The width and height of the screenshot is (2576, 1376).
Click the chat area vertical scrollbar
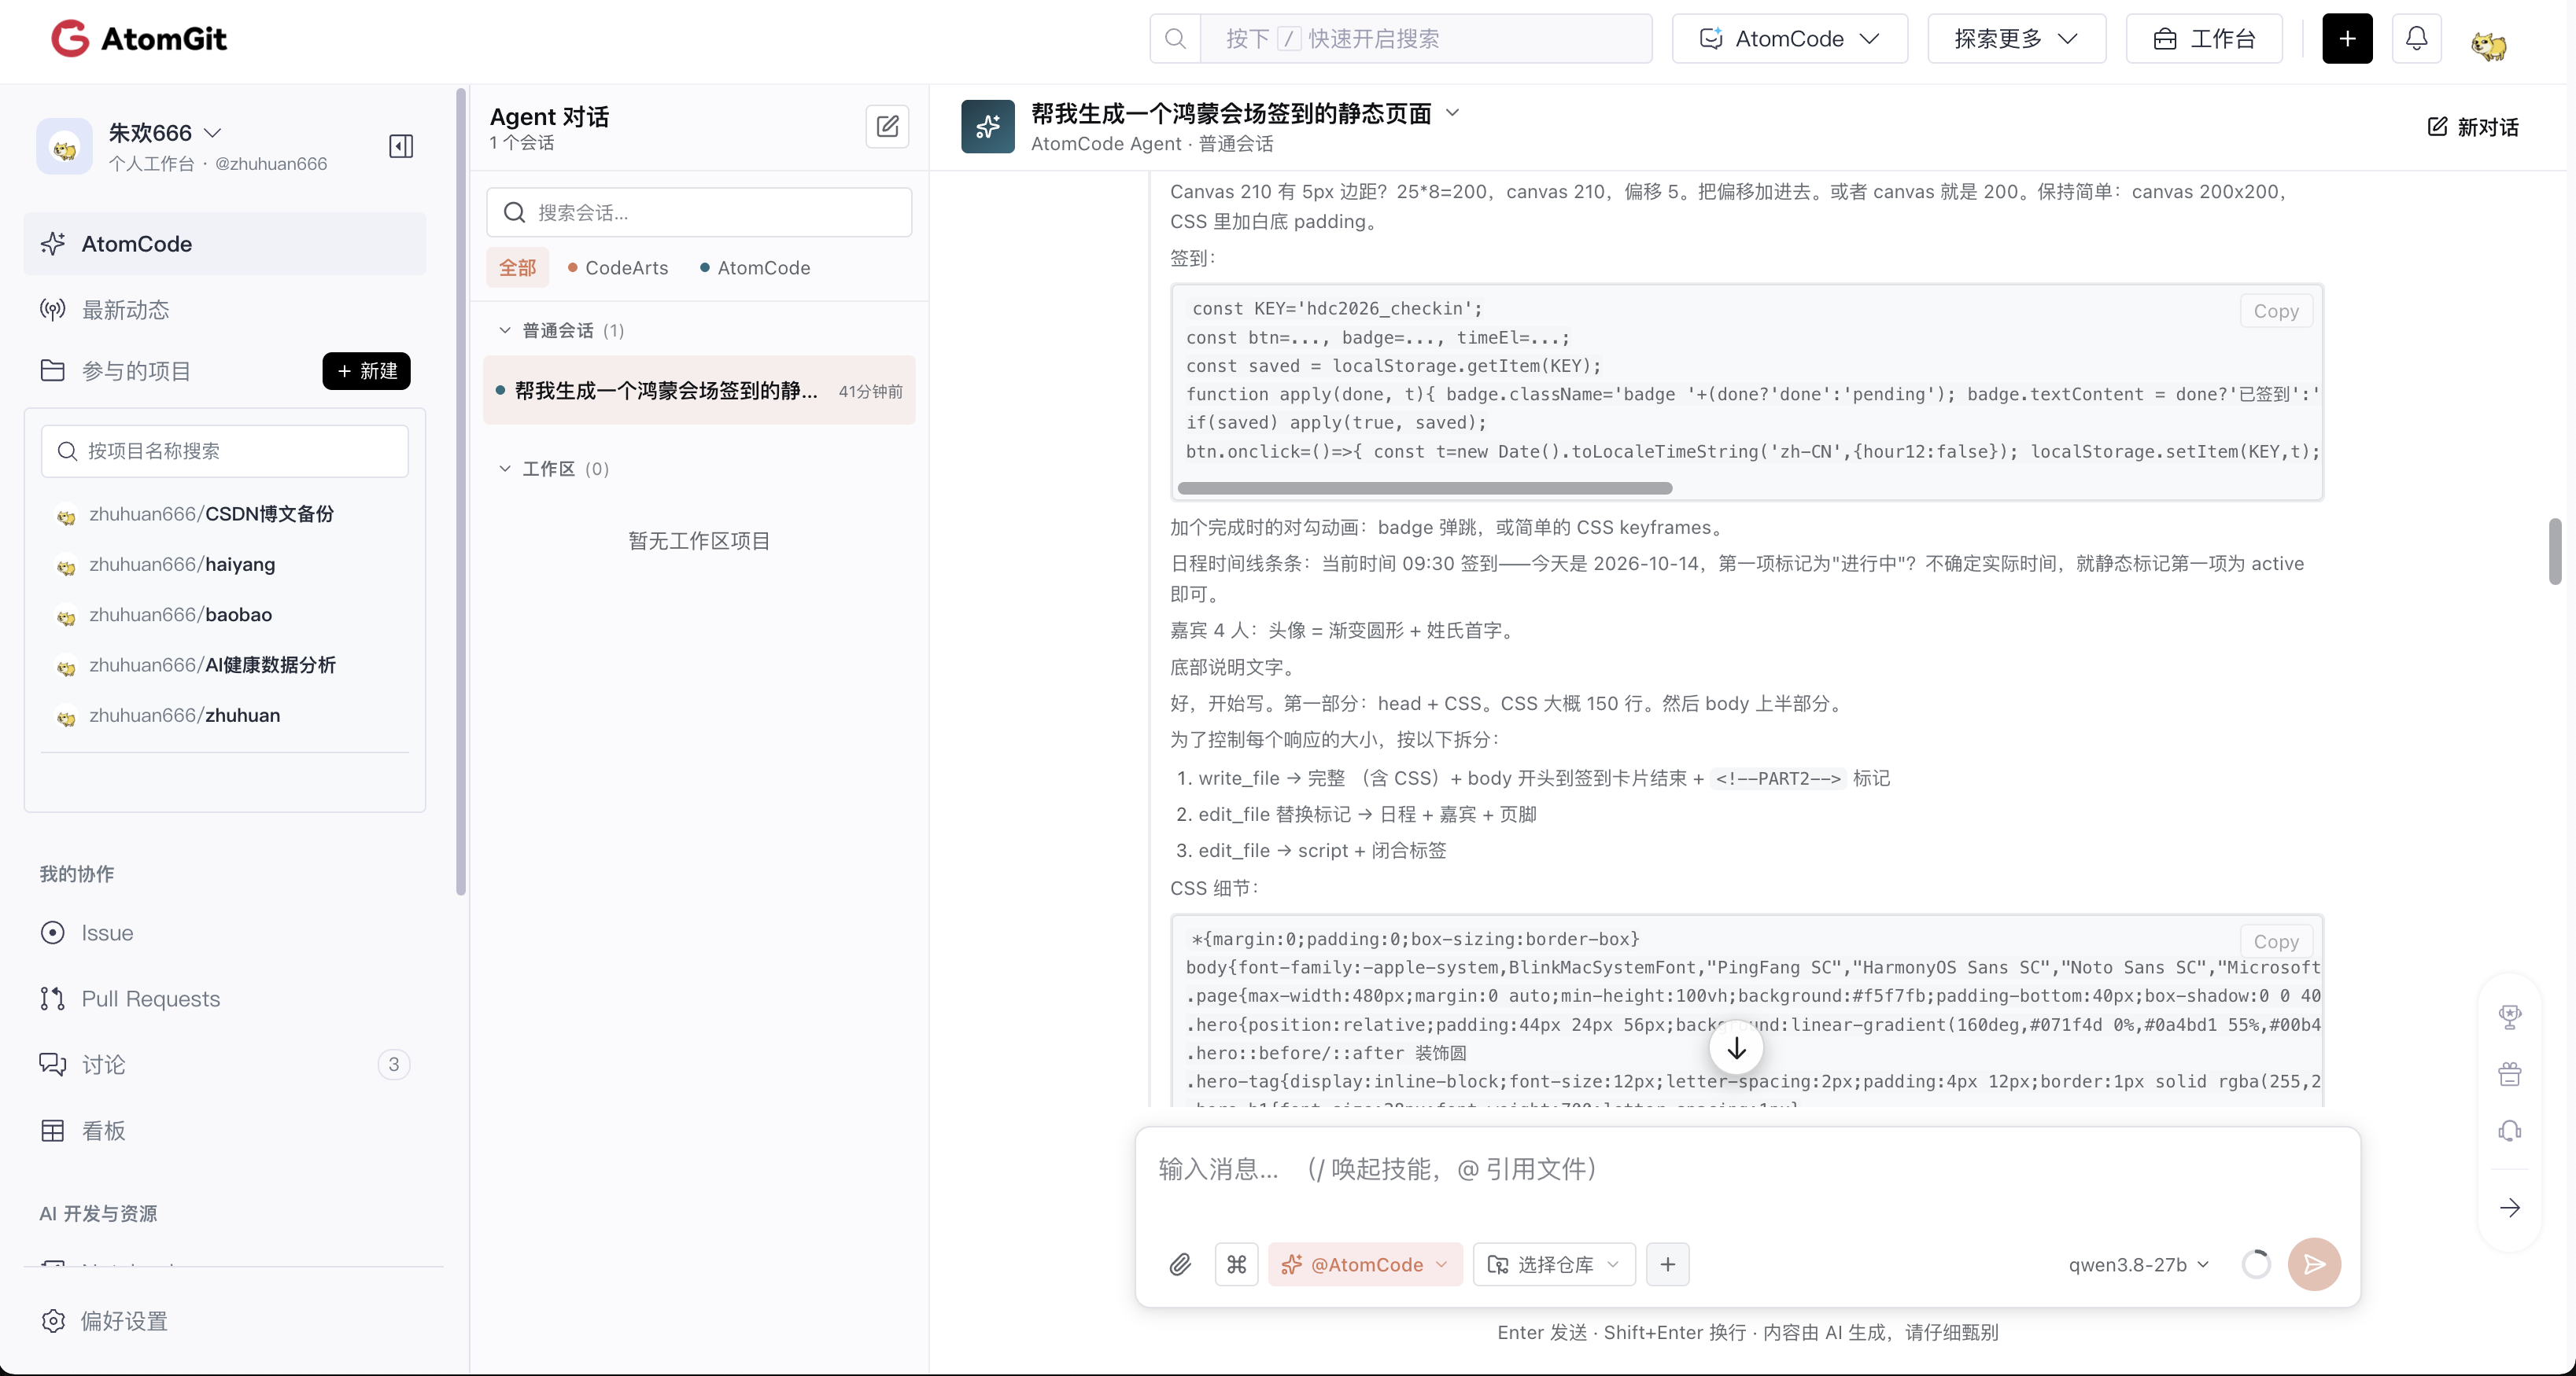pyautogui.click(x=2555, y=550)
